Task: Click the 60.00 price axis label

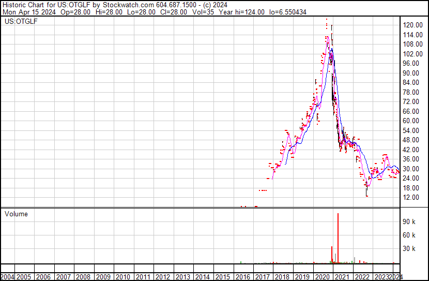Action: pyautogui.click(x=411, y=121)
